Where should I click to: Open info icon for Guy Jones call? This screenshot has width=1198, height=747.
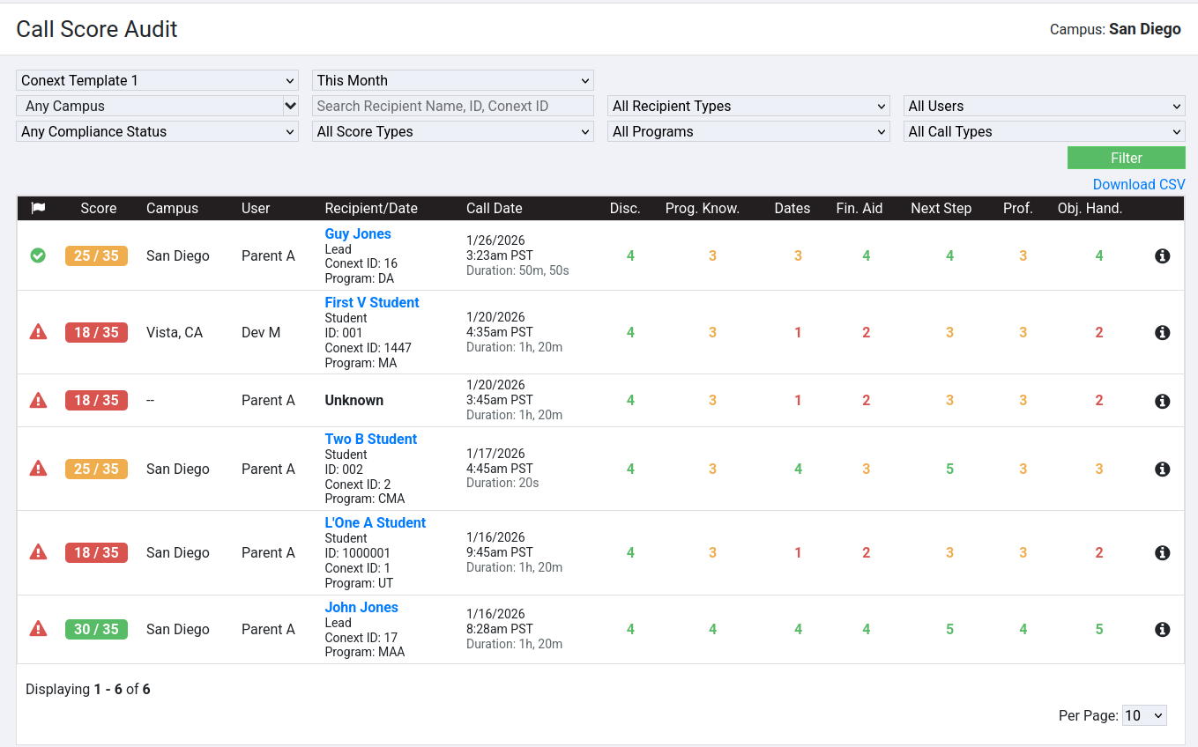pyautogui.click(x=1162, y=256)
